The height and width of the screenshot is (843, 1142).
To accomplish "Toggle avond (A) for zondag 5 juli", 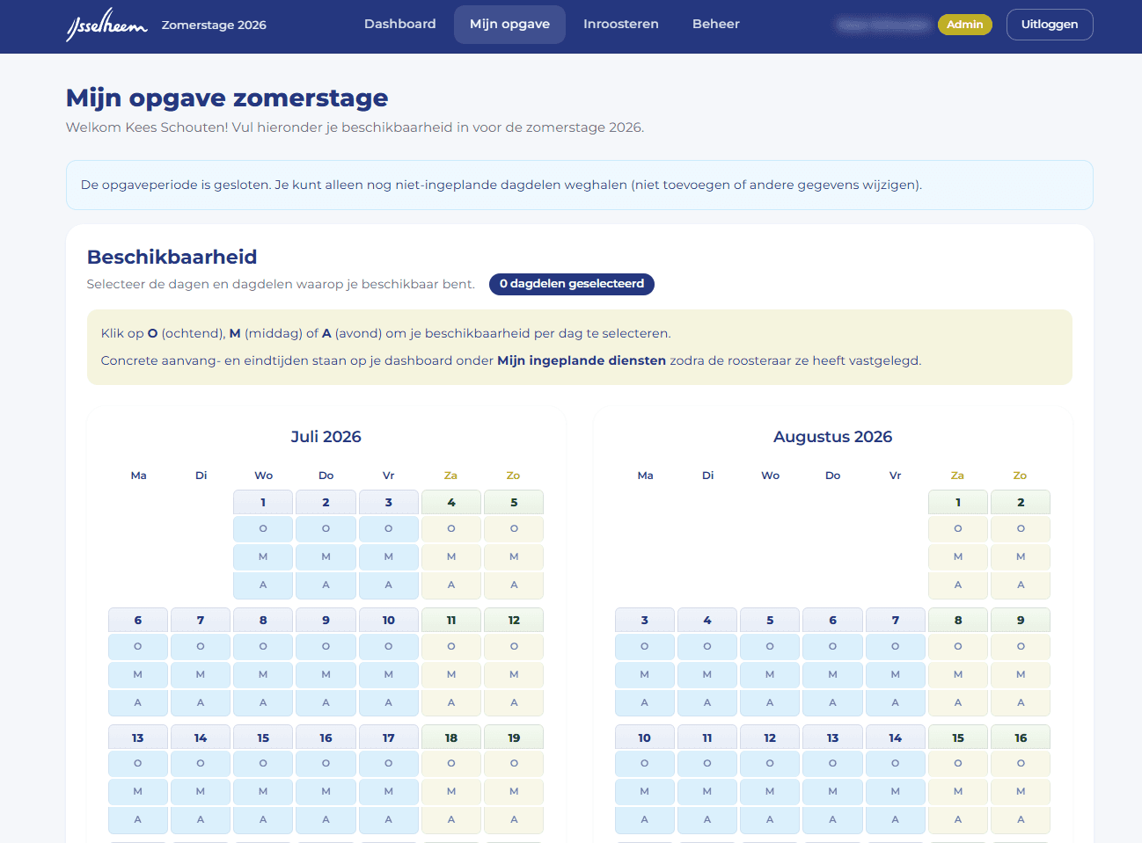I will click(514, 585).
